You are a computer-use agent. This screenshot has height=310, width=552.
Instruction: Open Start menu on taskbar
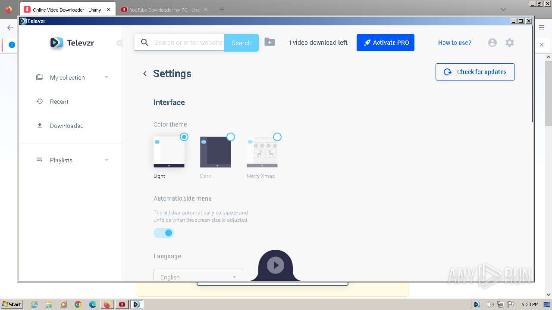tap(12, 304)
